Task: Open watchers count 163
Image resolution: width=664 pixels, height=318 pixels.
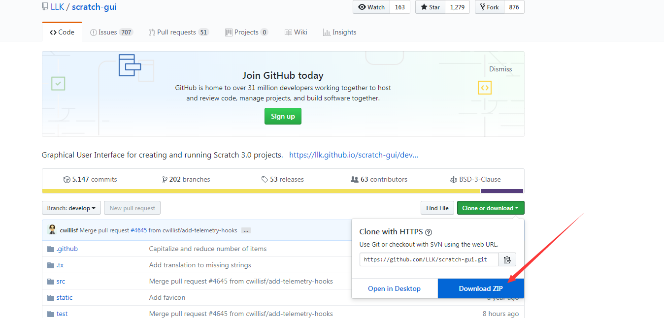Action: 400,7
